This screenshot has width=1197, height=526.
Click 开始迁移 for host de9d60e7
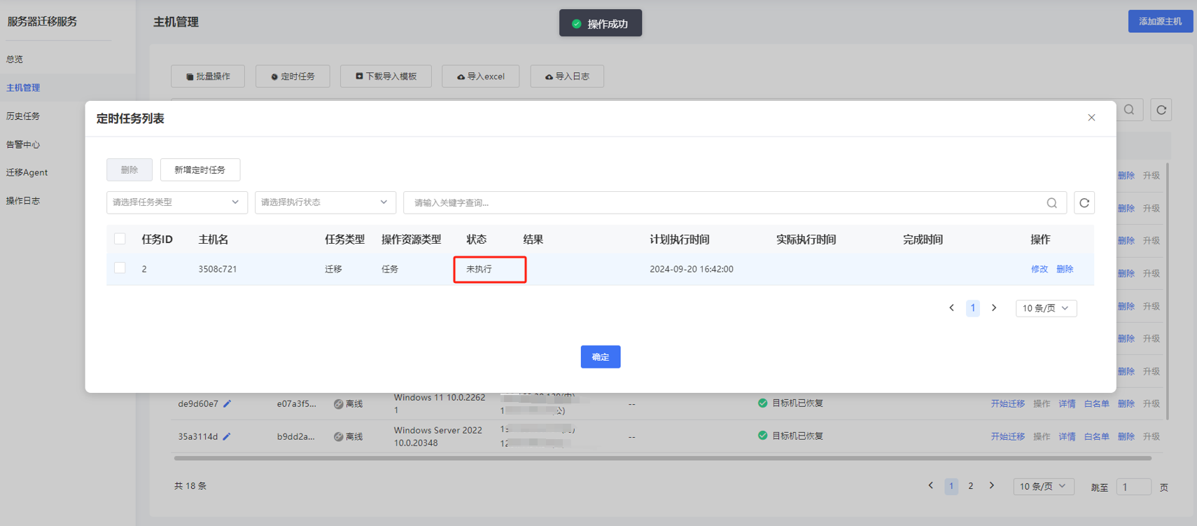coord(1008,404)
